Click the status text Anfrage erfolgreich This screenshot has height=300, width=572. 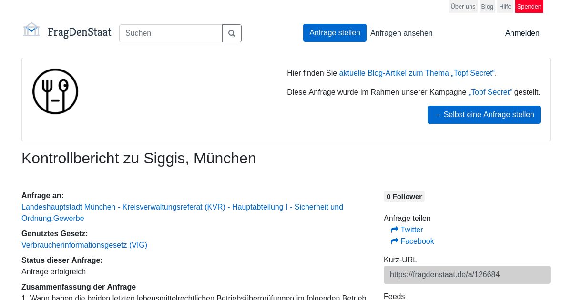coord(53,272)
